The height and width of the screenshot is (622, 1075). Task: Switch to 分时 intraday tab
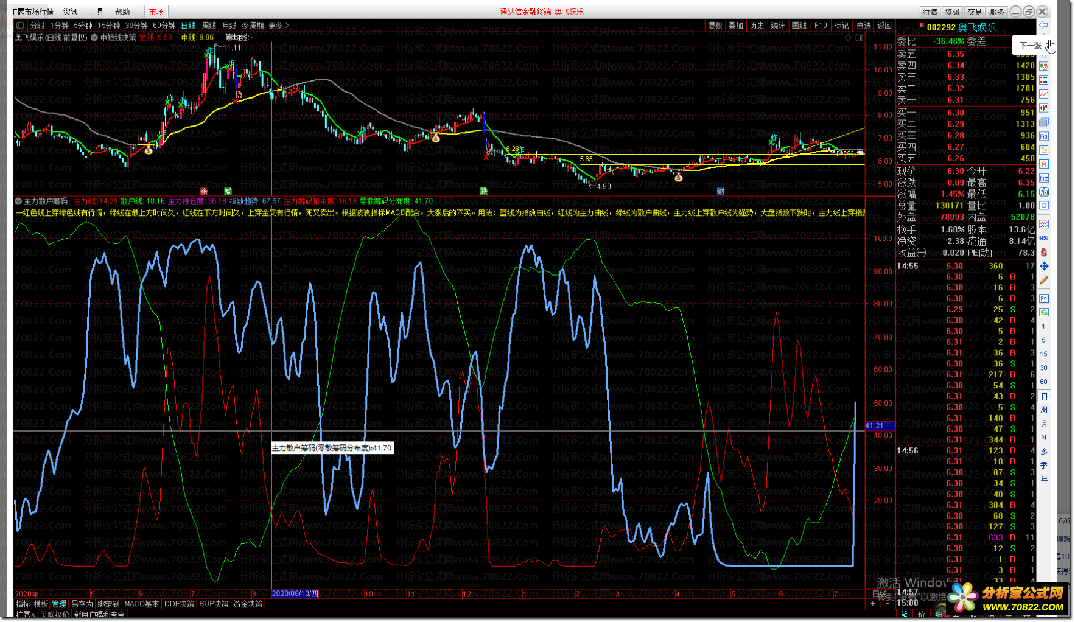(37, 26)
